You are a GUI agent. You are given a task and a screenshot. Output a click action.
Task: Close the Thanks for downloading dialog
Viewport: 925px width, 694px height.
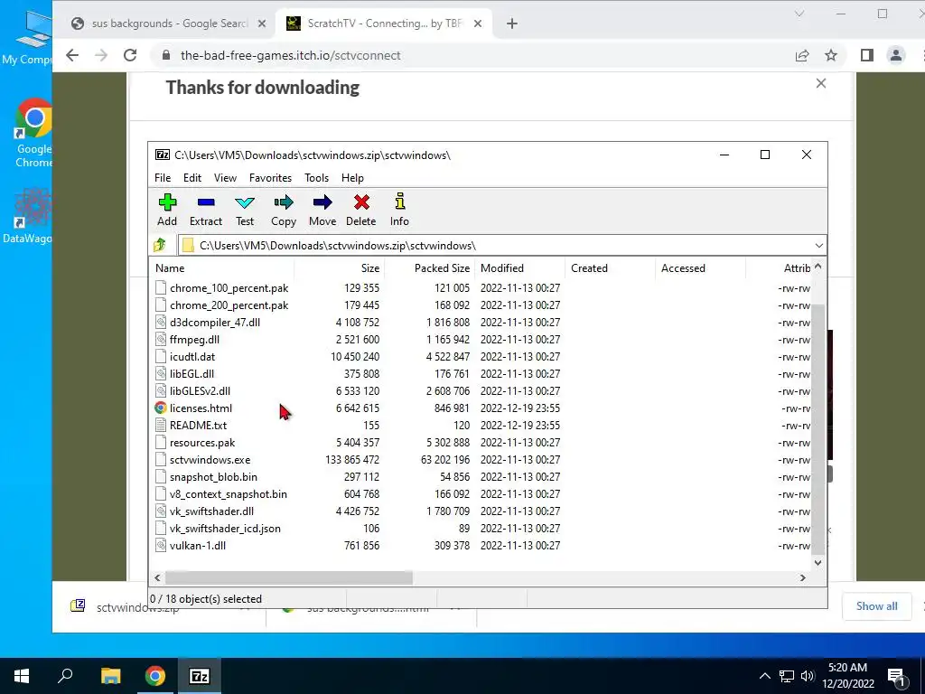tap(820, 83)
